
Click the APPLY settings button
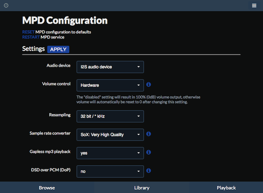point(58,49)
